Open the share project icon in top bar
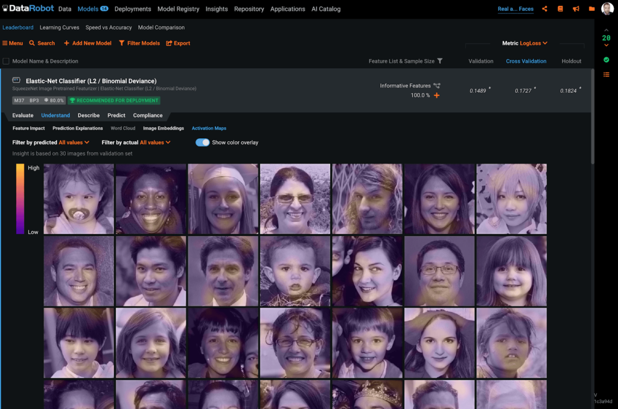The width and height of the screenshot is (618, 409). 544,8
